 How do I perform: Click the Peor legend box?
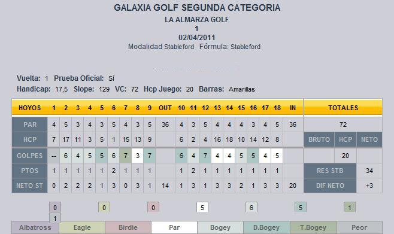click(x=359, y=227)
